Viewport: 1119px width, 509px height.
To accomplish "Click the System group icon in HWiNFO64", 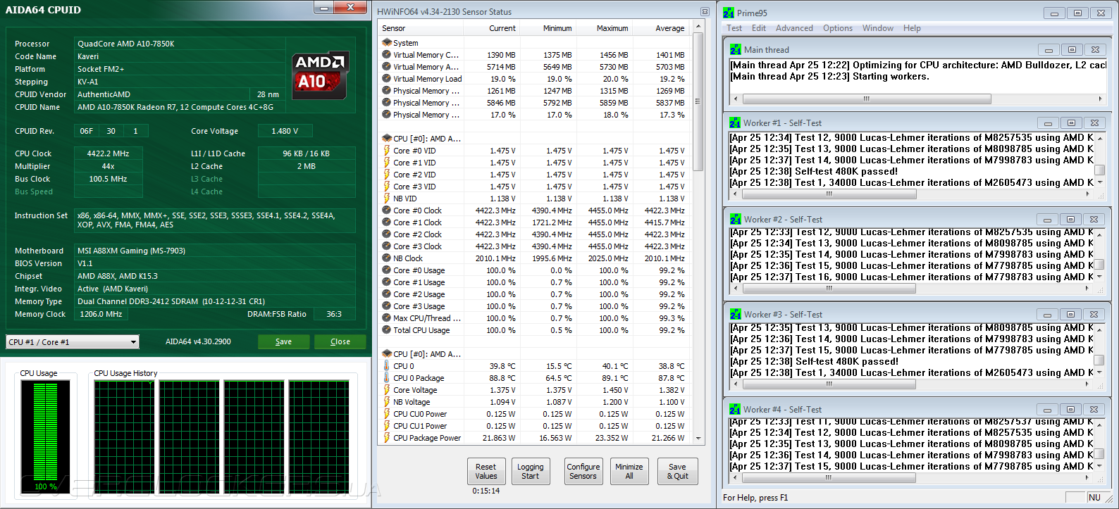I will (x=386, y=42).
